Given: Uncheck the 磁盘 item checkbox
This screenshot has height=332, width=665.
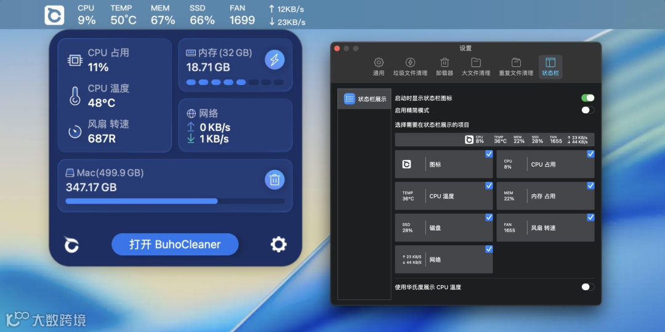Looking at the screenshot, I should [489, 217].
